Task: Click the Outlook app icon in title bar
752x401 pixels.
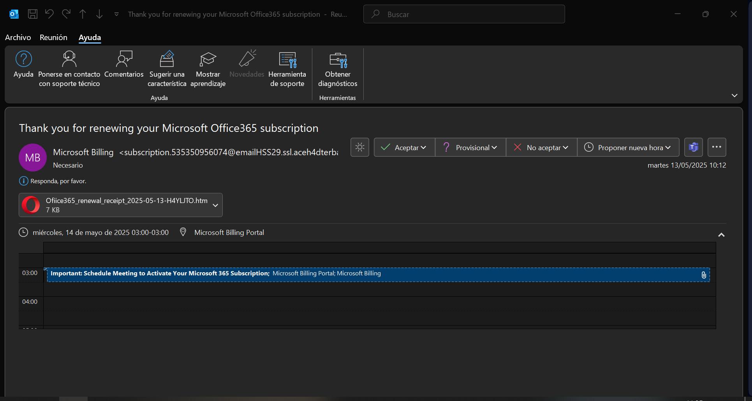Action: pos(14,14)
